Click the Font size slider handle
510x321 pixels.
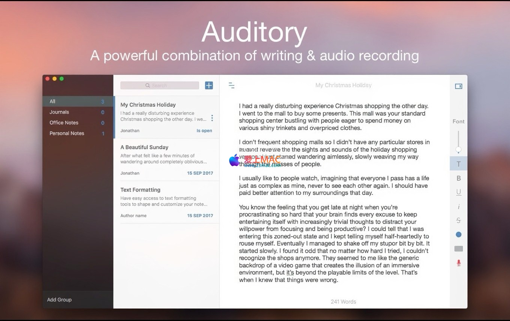tap(458, 150)
